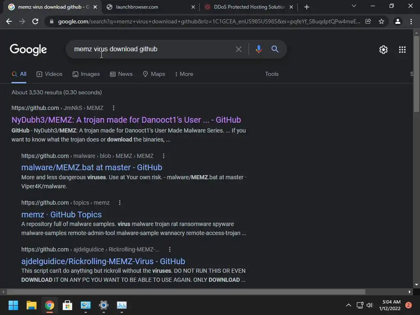
Task: Switch to Maps results
Action: pyautogui.click(x=154, y=74)
